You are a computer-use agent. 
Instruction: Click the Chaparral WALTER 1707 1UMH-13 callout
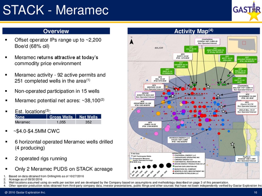coord(243,88)
